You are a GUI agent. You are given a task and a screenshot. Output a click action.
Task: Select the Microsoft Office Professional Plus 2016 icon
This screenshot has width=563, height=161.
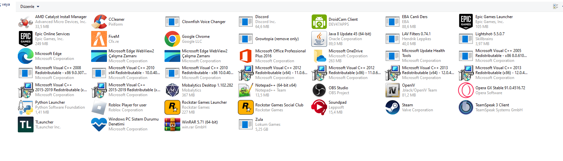[246, 56]
